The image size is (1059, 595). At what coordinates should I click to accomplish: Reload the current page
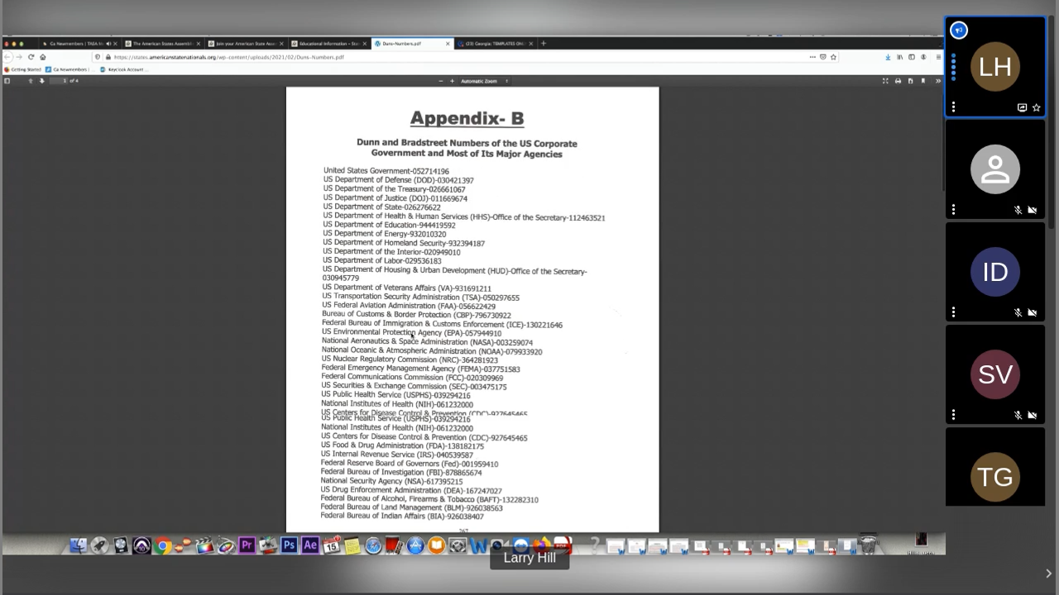tap(31, 57)
